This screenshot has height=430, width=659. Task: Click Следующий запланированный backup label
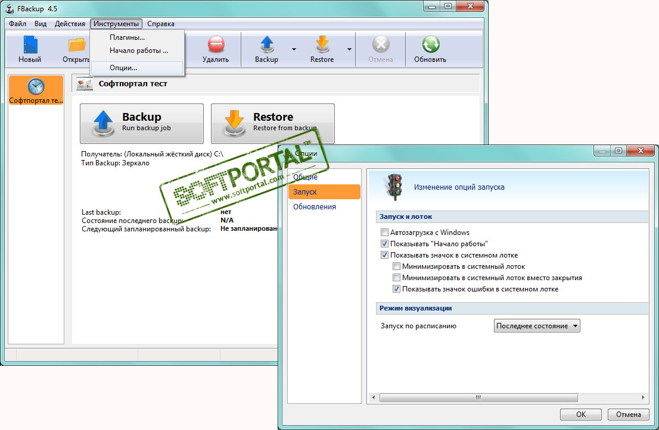(146, 229)
